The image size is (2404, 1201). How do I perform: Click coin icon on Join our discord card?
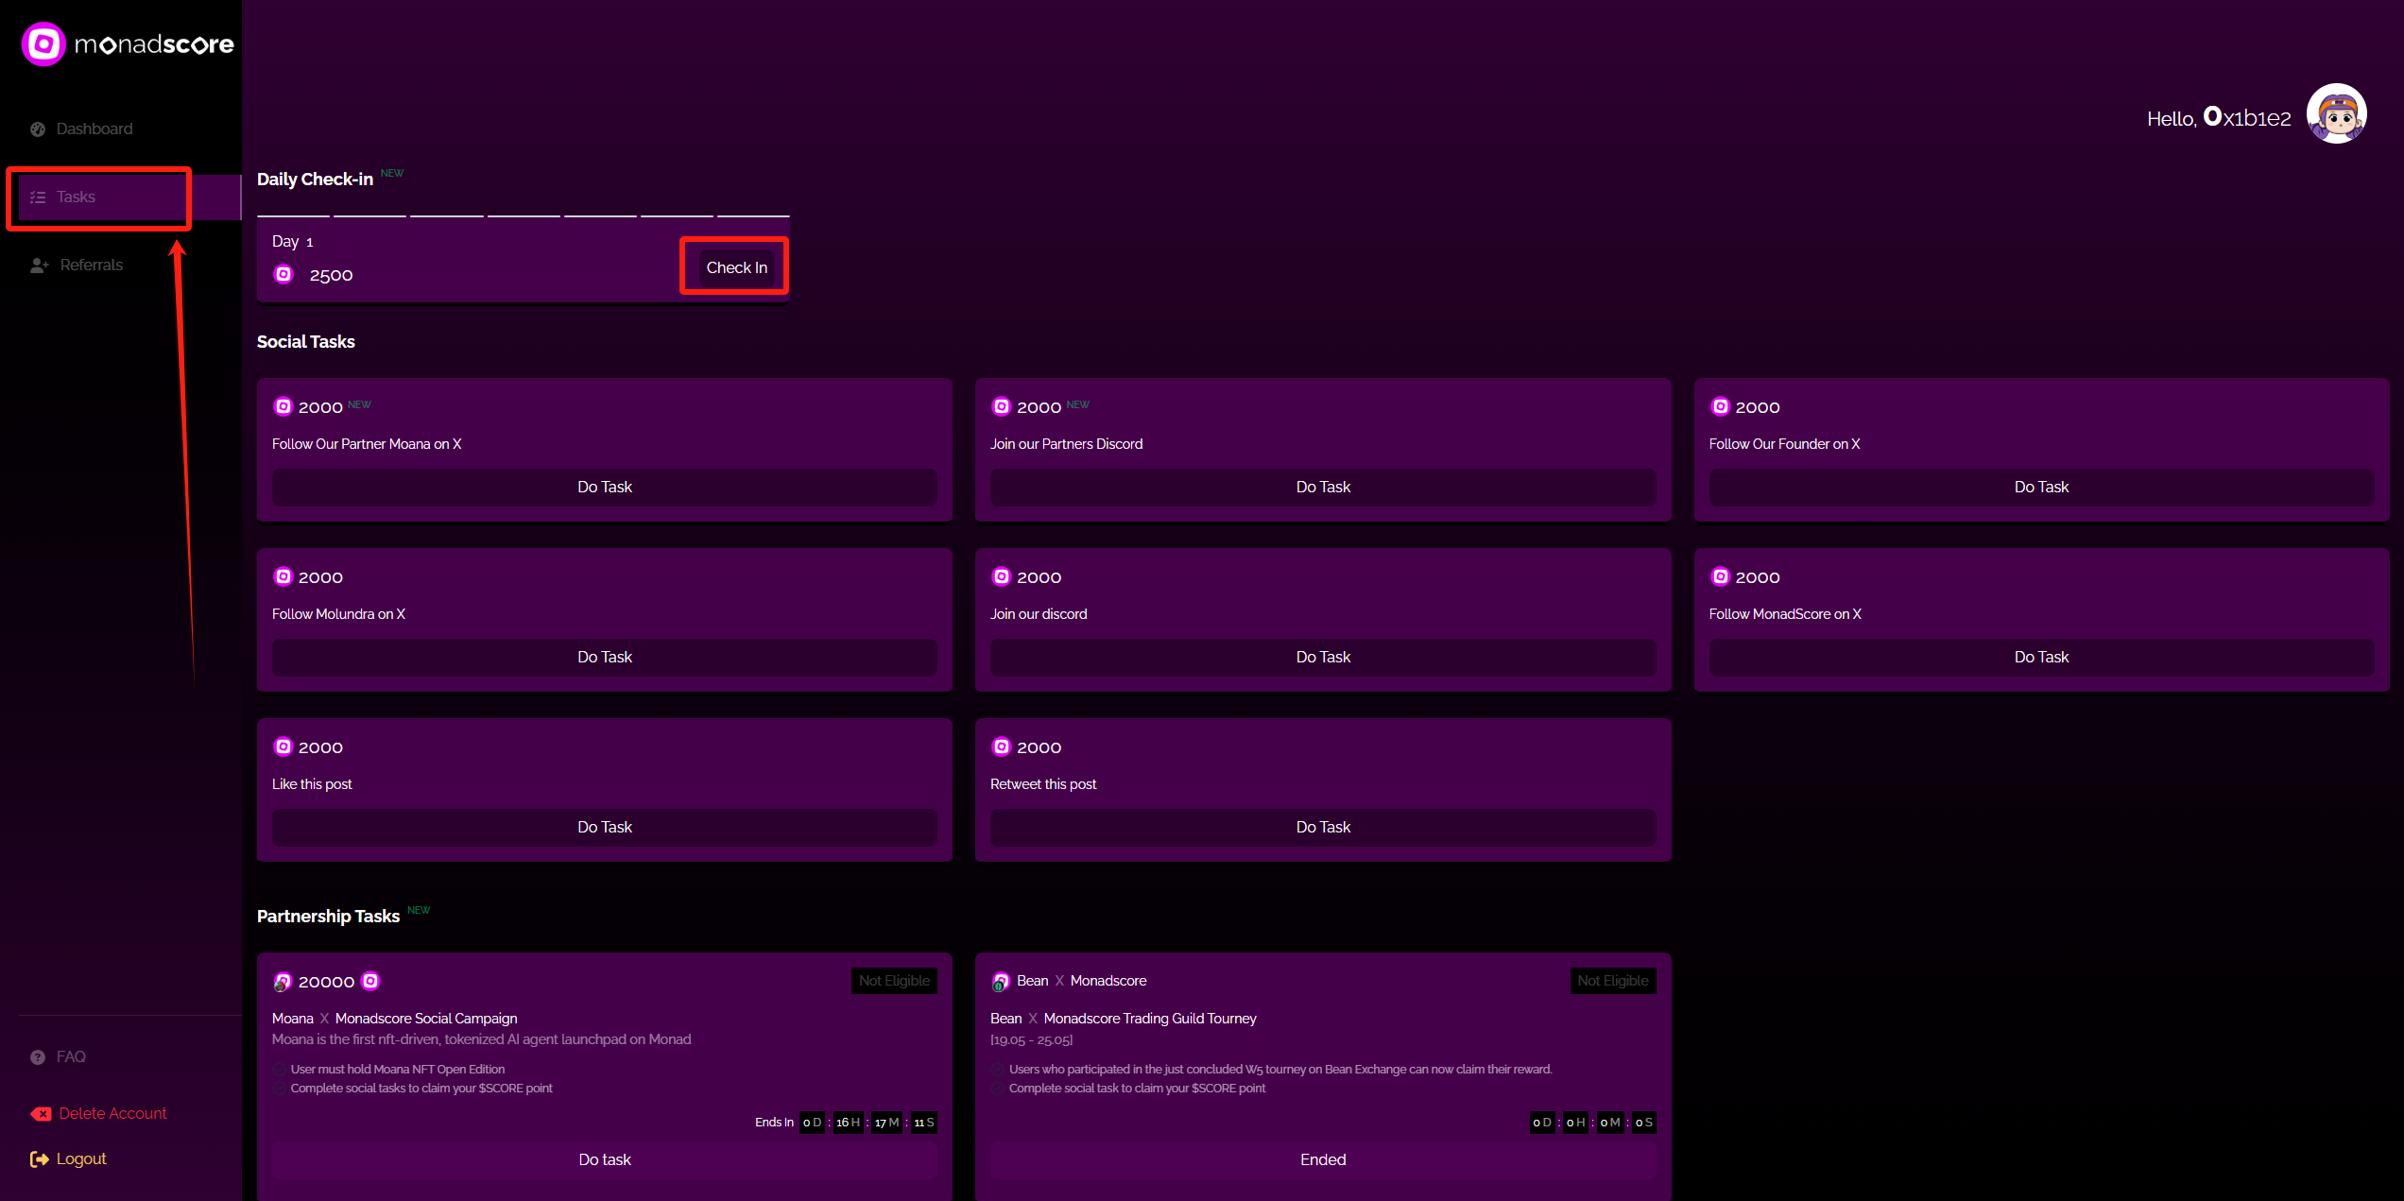coord(1001,576)
